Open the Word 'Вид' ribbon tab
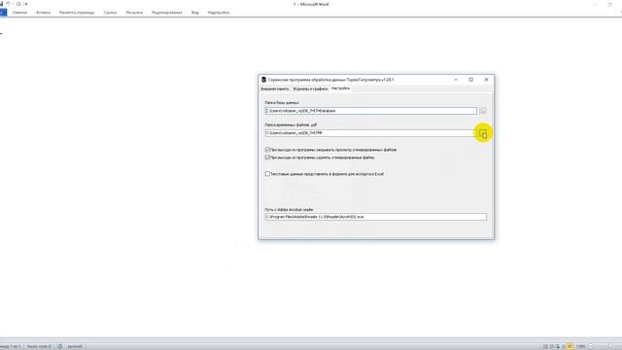 [x=194, y=13]
